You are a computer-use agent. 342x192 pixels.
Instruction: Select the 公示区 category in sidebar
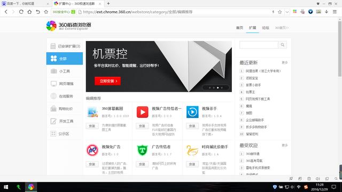pos(65,134)
